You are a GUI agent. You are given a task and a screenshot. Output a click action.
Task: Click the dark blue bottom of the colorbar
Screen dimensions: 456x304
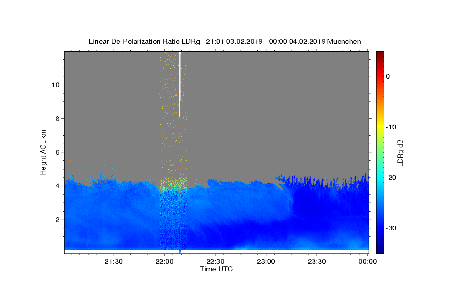coord(380,249)
